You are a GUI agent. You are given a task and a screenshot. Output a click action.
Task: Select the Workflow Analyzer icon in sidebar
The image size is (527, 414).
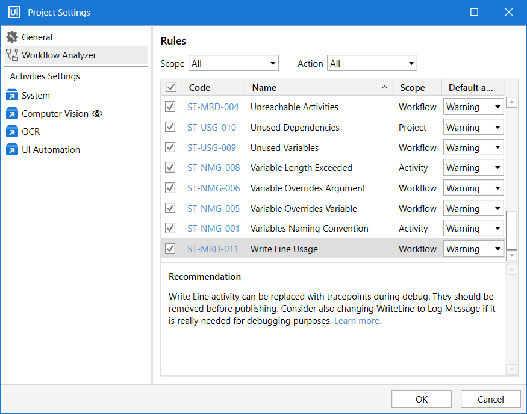12,55
